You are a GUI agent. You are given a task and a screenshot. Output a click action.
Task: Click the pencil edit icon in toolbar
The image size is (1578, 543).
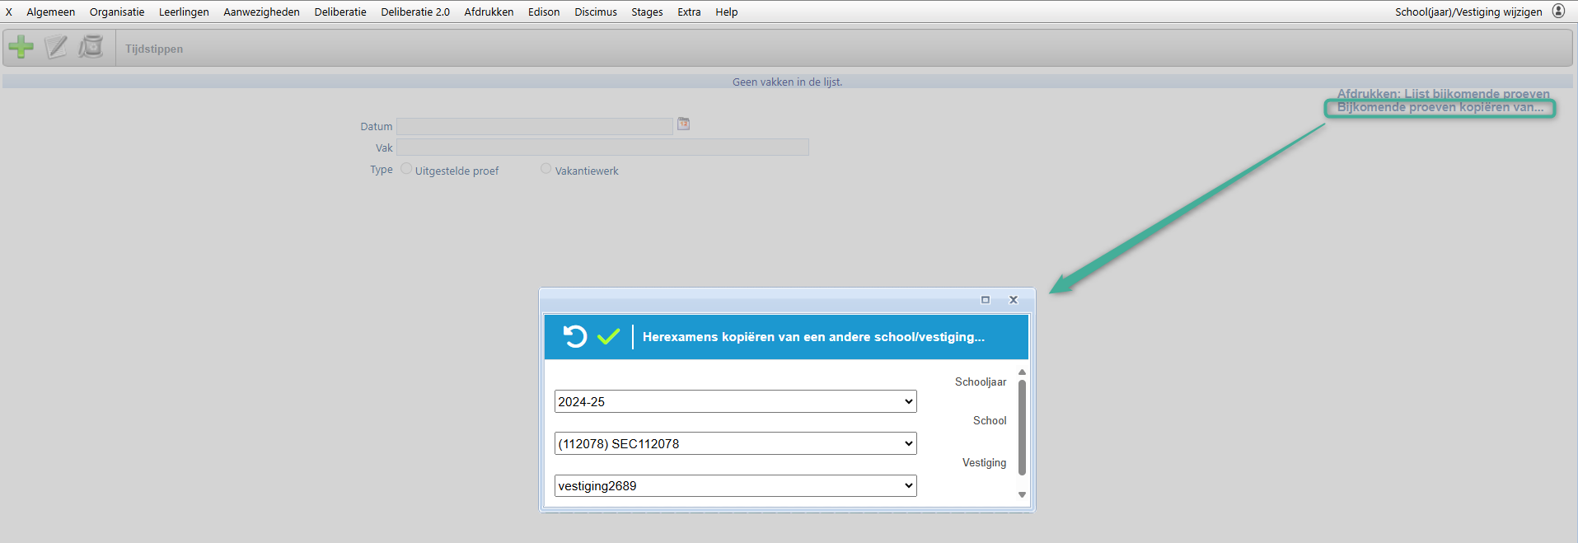56,47
